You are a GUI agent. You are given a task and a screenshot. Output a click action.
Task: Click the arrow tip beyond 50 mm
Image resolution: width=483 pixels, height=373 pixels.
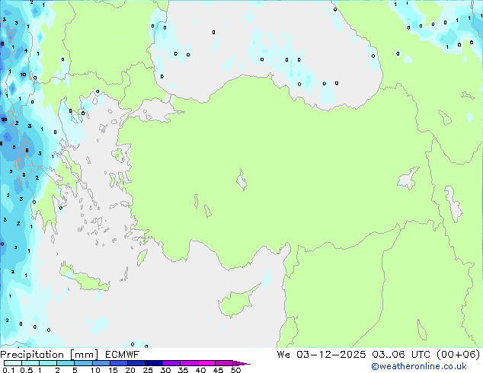(x=241, y=363)
